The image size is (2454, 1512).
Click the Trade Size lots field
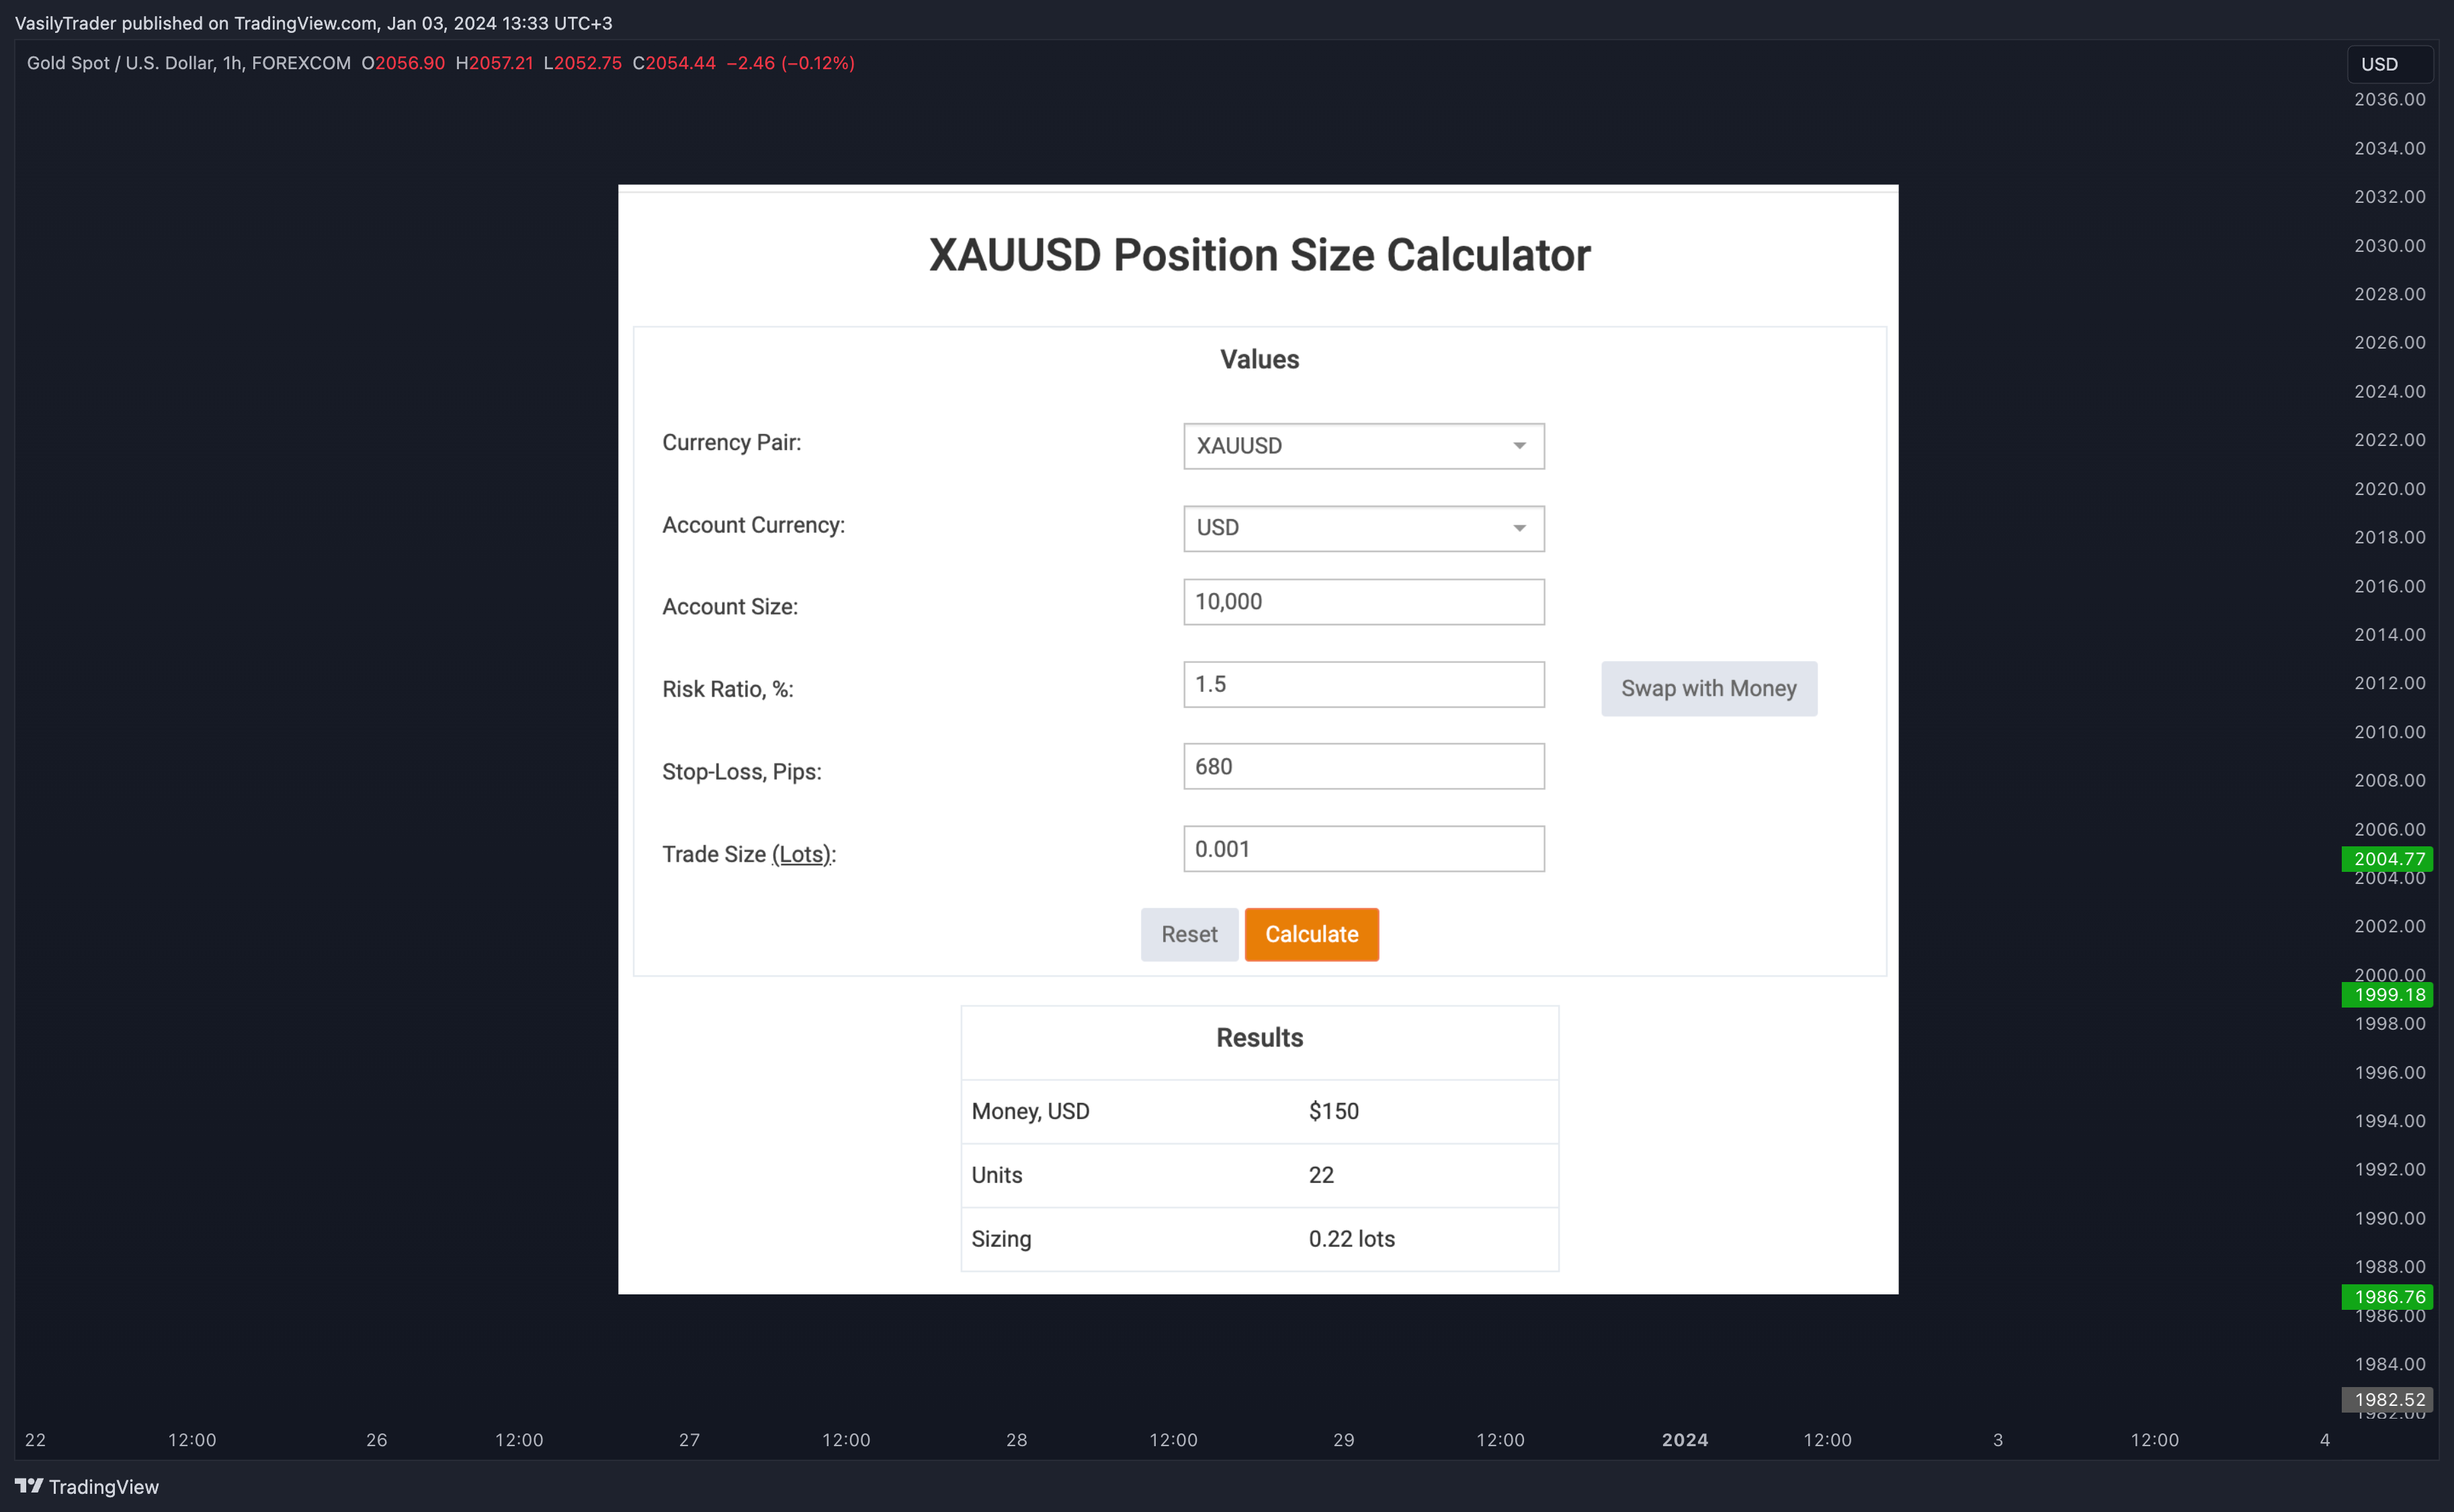click(x=1363, y=849)
